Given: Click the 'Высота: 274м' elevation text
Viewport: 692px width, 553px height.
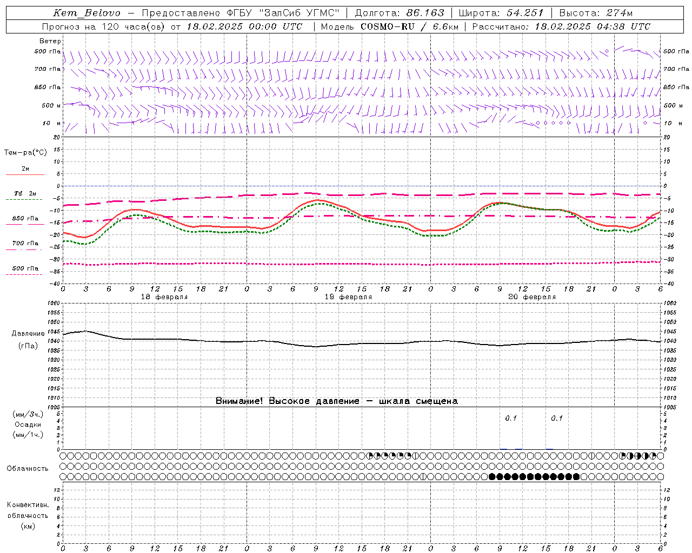Looking at the screenshot, I should click(596, 13).
